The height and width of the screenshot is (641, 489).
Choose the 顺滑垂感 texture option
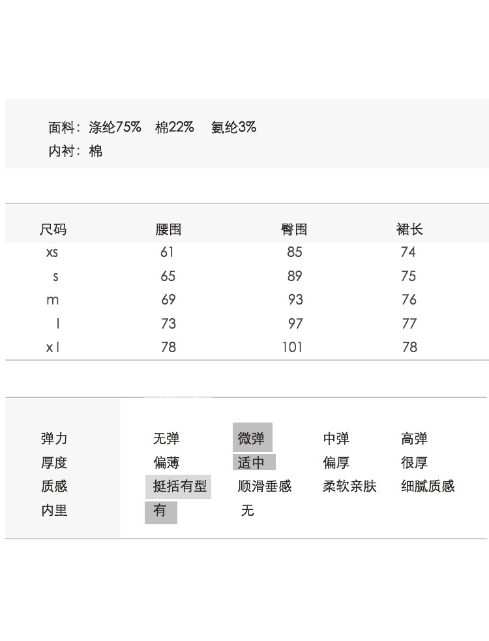tap(264, 486)
